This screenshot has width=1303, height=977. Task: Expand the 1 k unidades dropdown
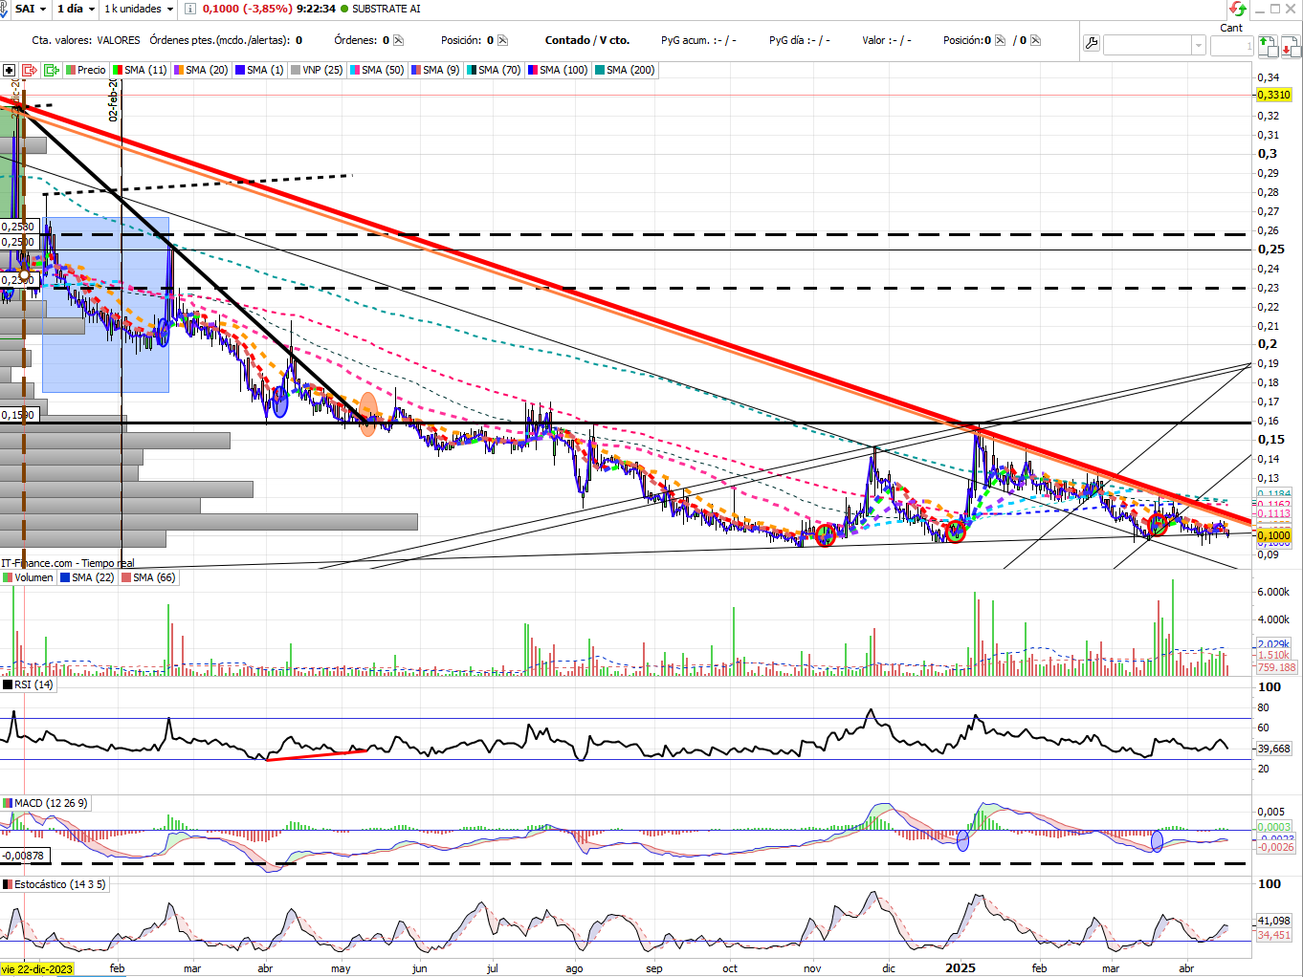(139, 9)
